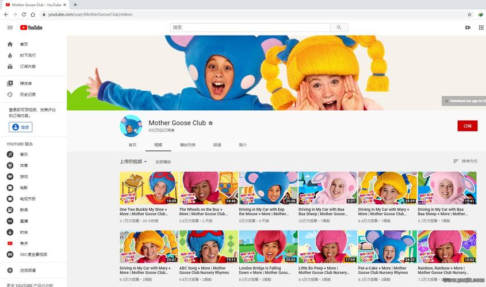The height and width of the screenshot is (287, 486).
Task: Go back with browser back arrow
Action: (6, 14)
